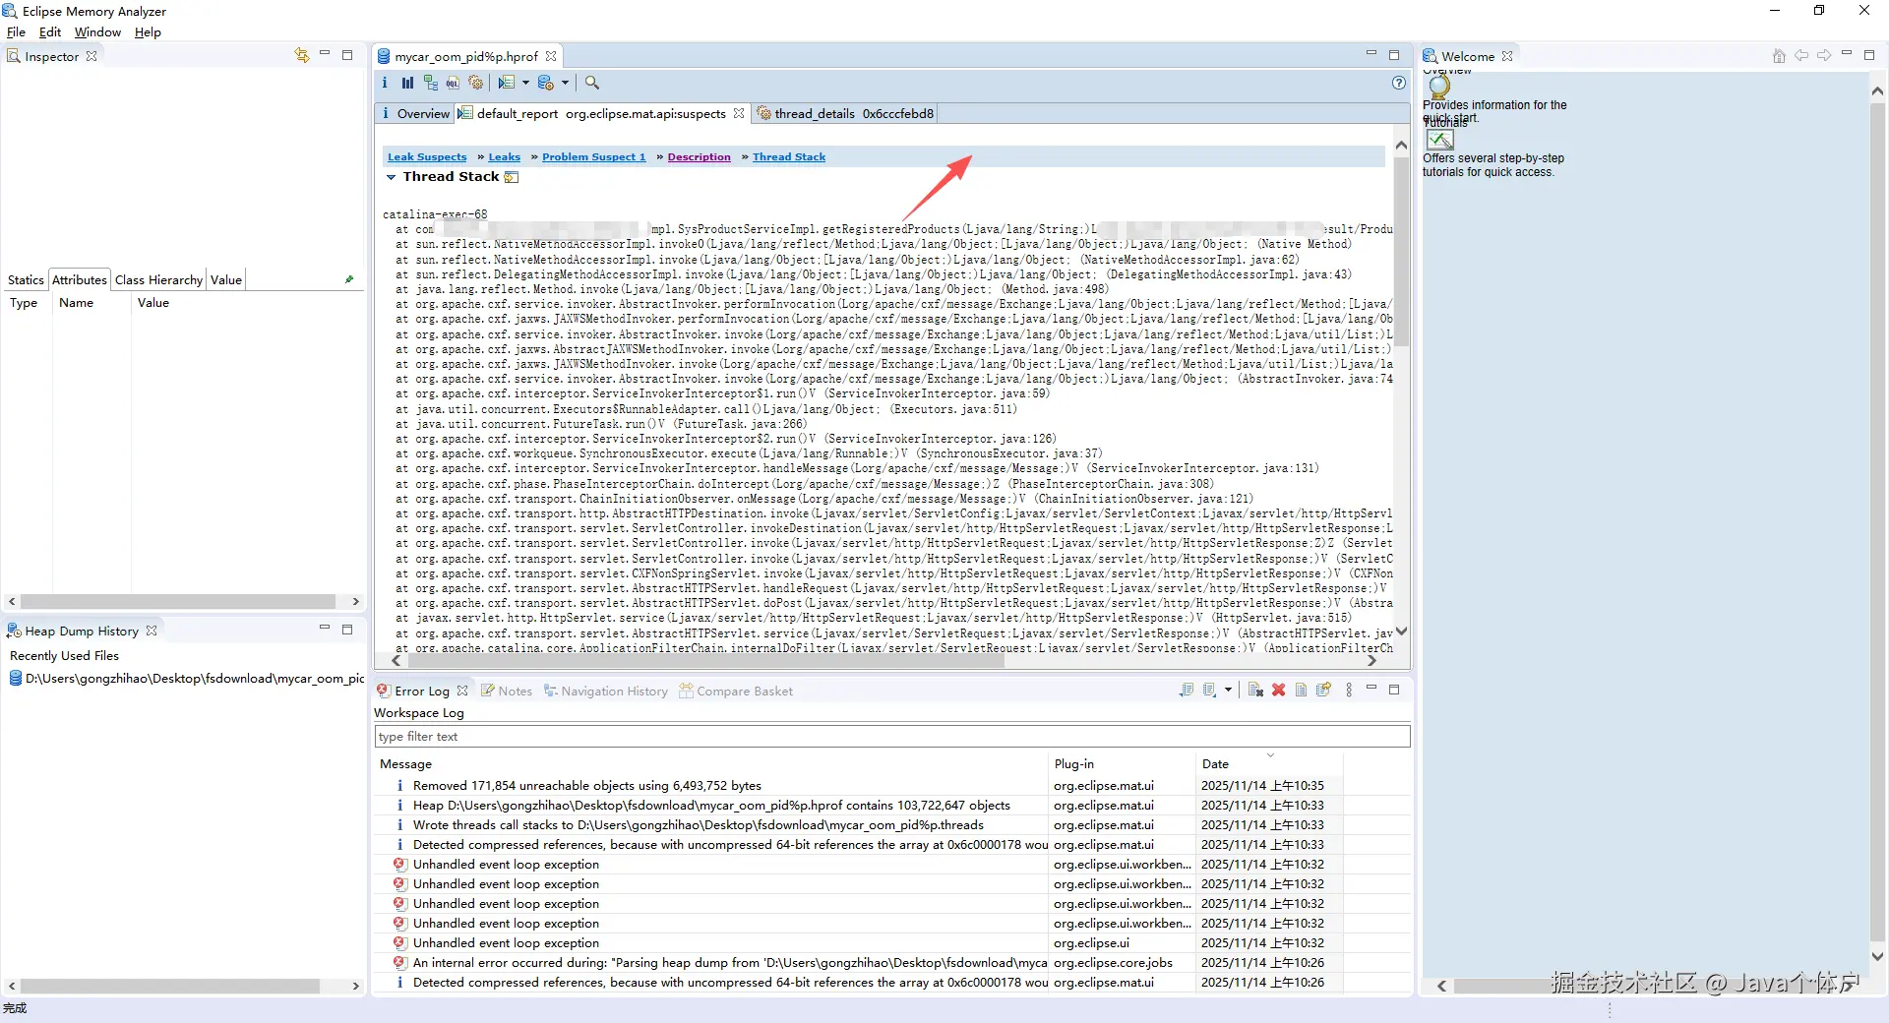Image resolution: width=1889 pixels, height=1023 pixels.
Task: Switch to the Overview tab
Action: point(415,113)
